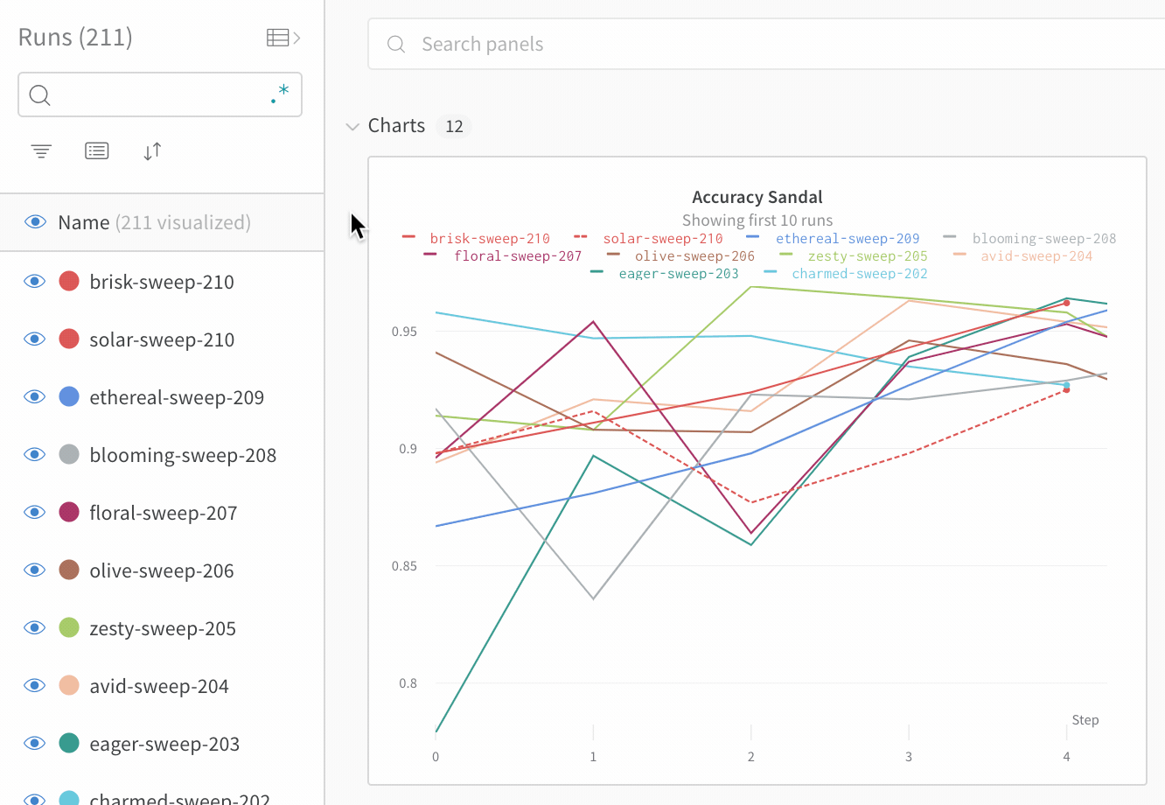The height and width of the screenshot is (805, 1165).
Task: Click the notes list icon in sidebar
Action: point(96,150)
